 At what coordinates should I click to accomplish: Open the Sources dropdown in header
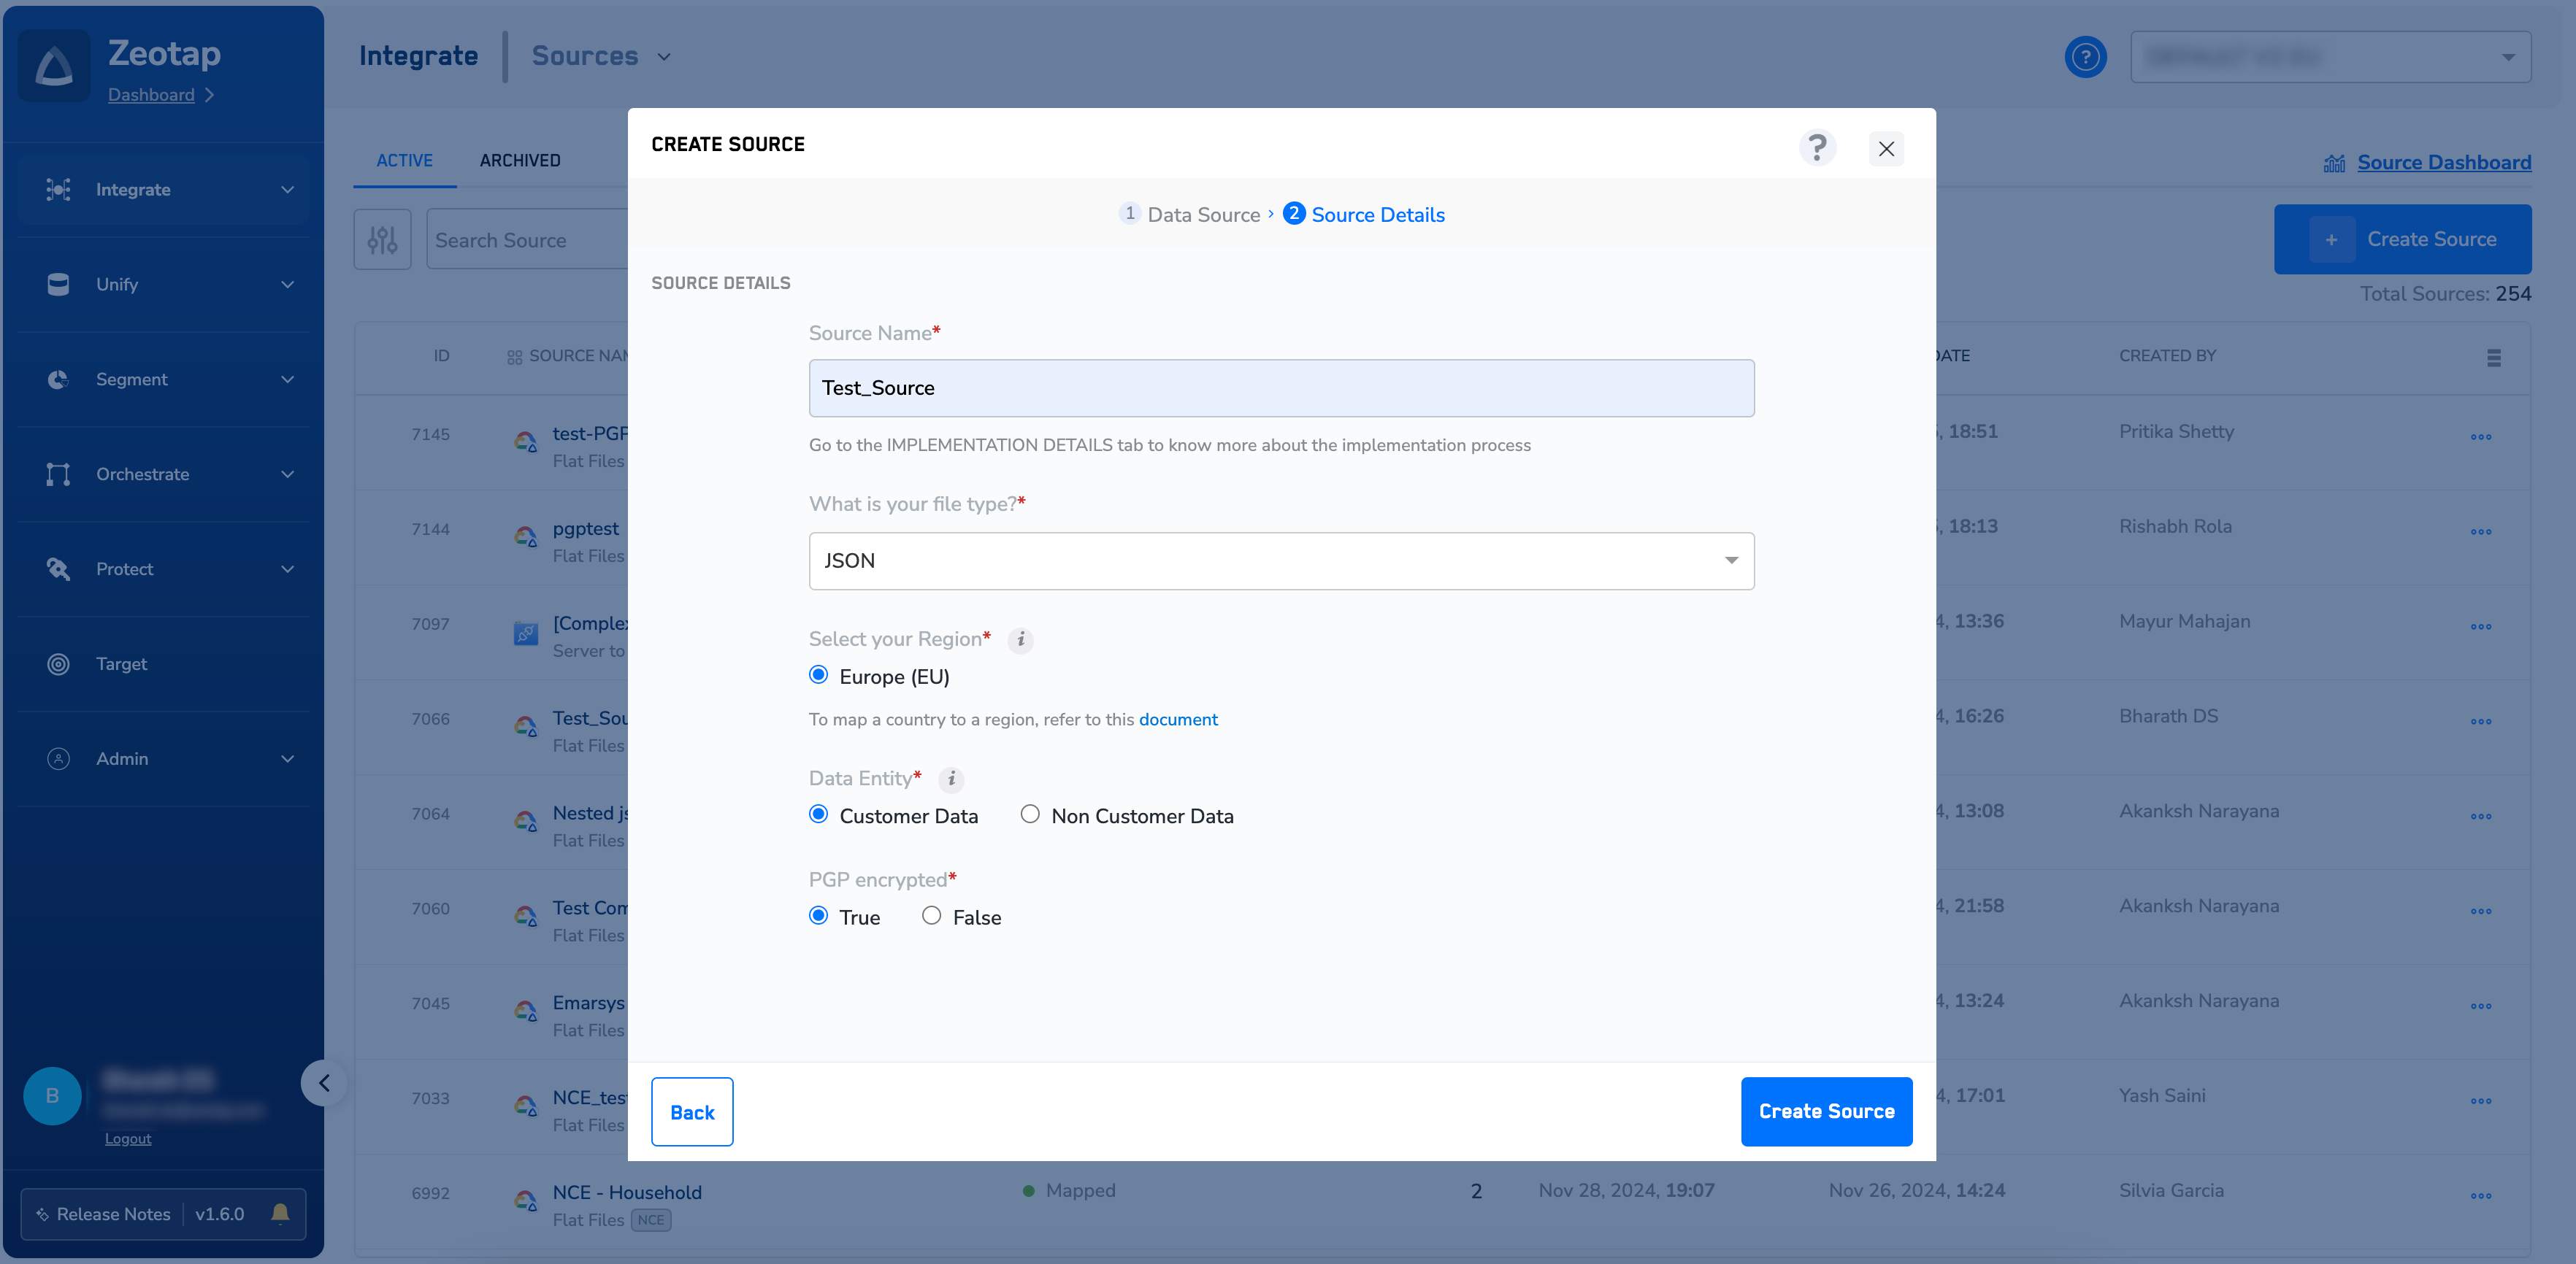(600, 56)
